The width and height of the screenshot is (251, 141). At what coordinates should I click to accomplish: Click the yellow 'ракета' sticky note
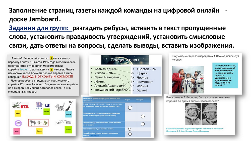[x=18, y=113]
